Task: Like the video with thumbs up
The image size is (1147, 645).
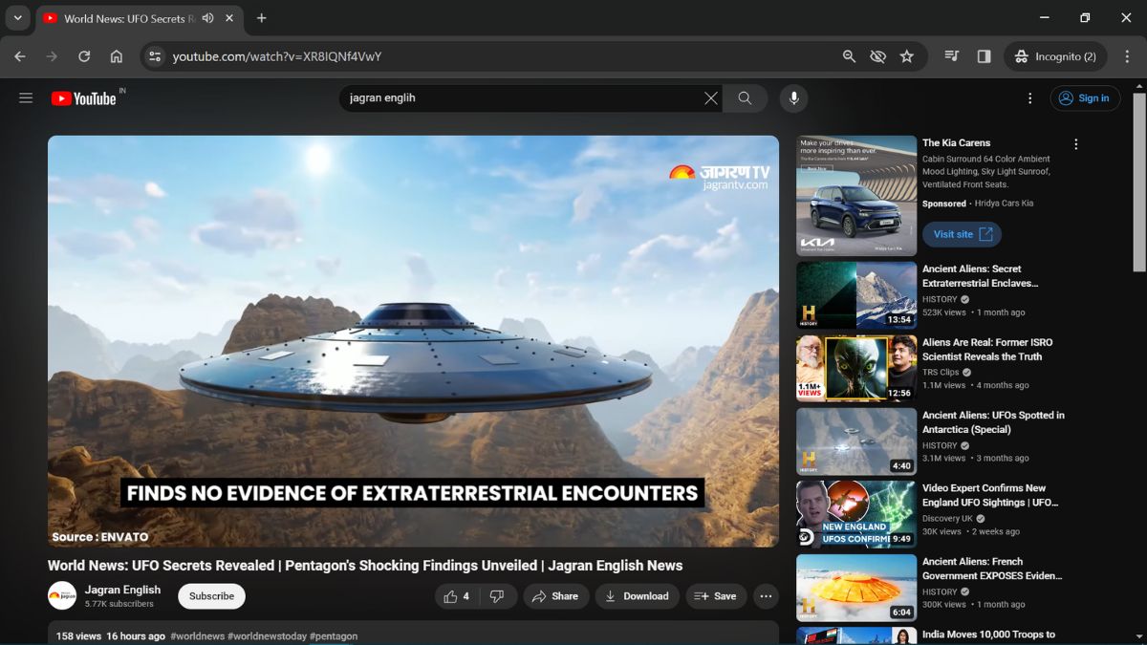Action: 458,596
